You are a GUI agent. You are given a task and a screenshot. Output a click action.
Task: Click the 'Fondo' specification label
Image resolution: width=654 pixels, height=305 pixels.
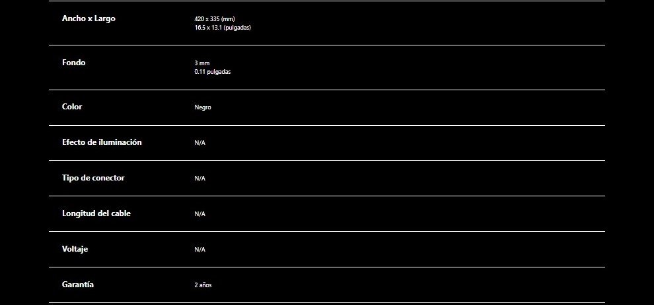coord(73,63)
